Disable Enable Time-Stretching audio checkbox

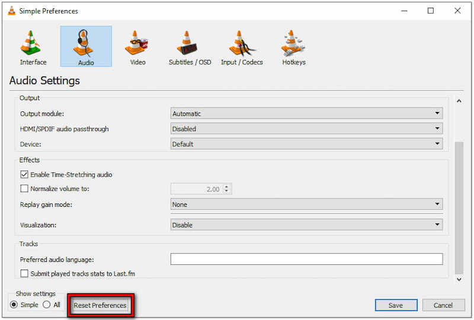pyautogui.click(x=24, y=175)
